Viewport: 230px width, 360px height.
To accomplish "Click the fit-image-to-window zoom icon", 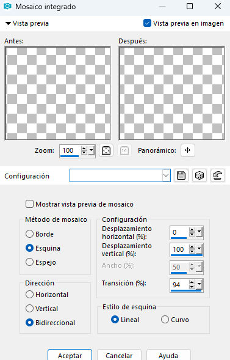I will coord(106,150).
